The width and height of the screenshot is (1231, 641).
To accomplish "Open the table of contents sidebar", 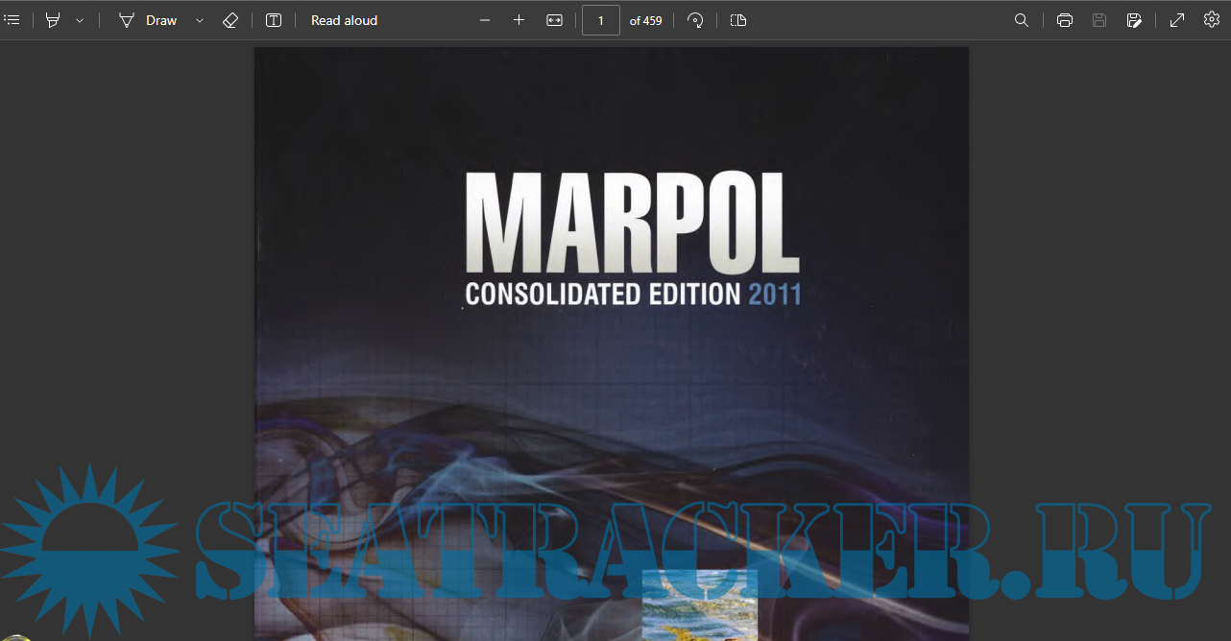I will [x=12, y=20].
